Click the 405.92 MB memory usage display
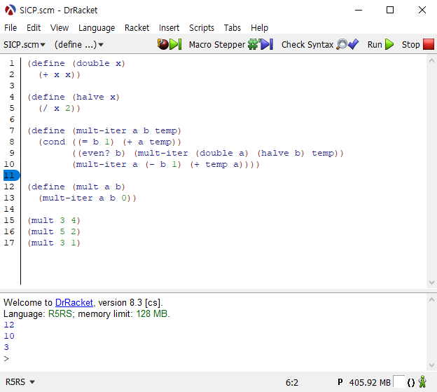The height and width of the screenshot is (392, 437). (x=369, y=382)
